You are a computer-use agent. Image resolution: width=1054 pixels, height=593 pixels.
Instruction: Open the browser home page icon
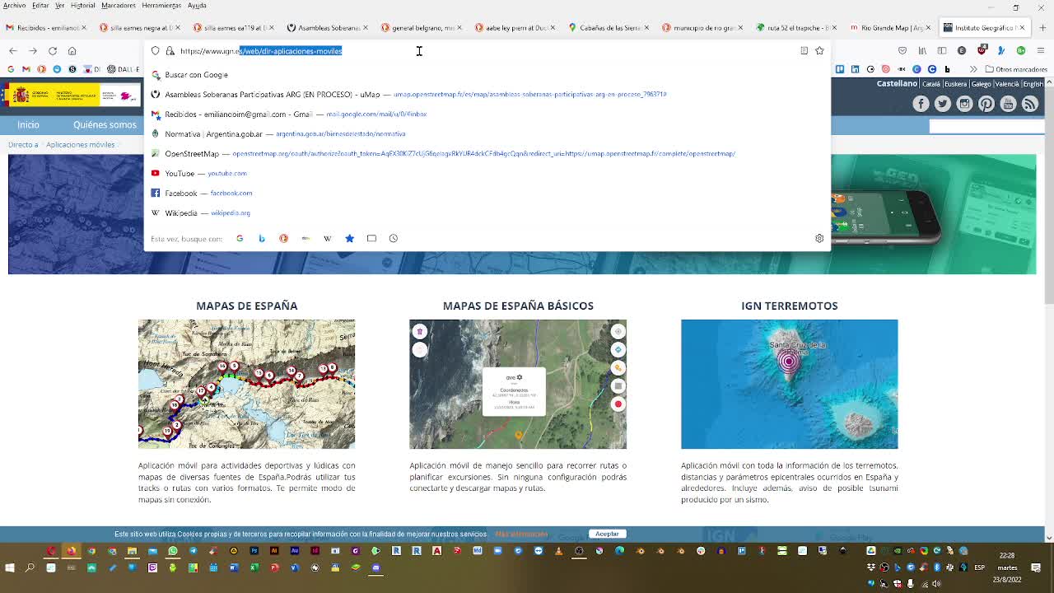(72, 51)
